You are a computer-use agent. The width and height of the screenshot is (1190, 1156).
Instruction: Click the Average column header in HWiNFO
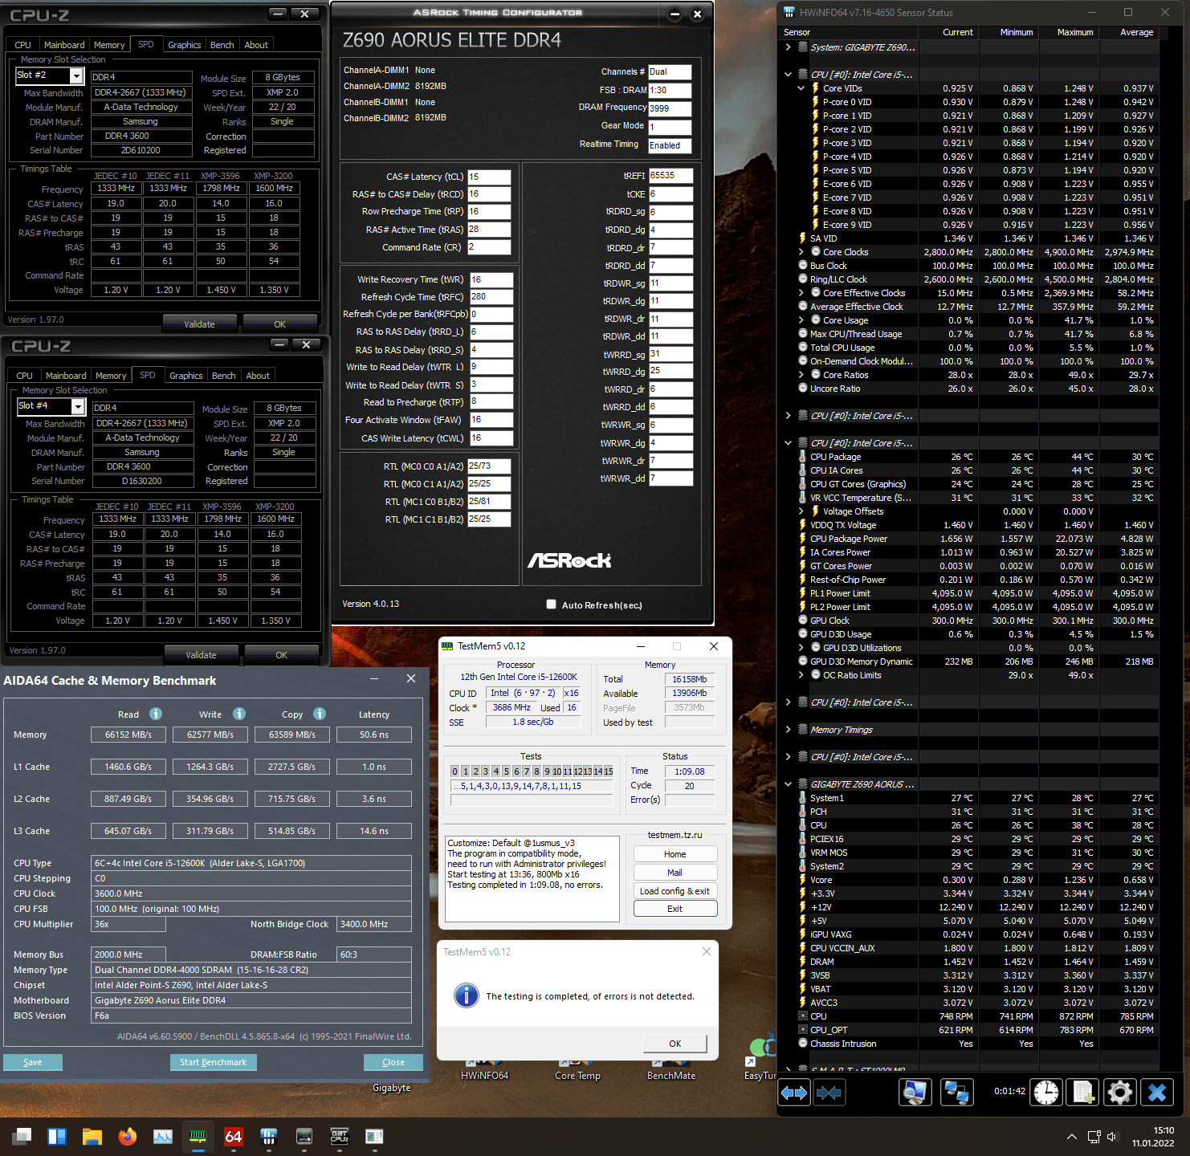[1137, 32]
